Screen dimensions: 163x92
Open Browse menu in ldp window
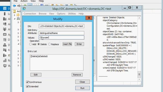pyautogui.click(x=43, y=14)
